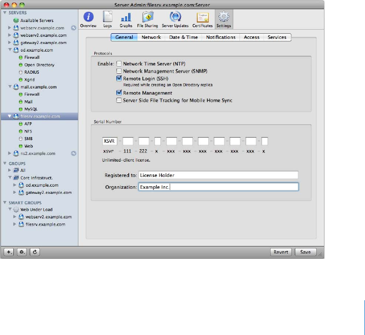Open the Server Updates toolbar icon
This screenshot has width=365, height=335.
pos(175,19)
